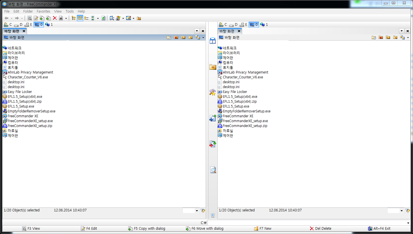Click the Copy toolbar icon with green plus
Viewport: 413px width, 234px height.
pyautogui.click(x=42, y=18)
